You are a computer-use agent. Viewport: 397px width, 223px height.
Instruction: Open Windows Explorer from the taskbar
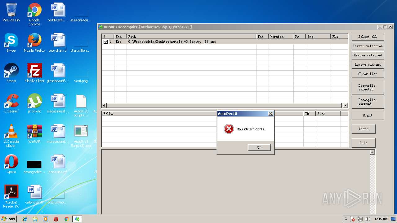(35, 219)
